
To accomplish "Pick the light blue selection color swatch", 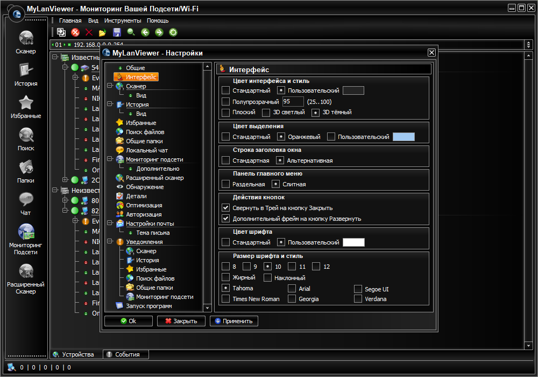I will click(x=403, y=137).
